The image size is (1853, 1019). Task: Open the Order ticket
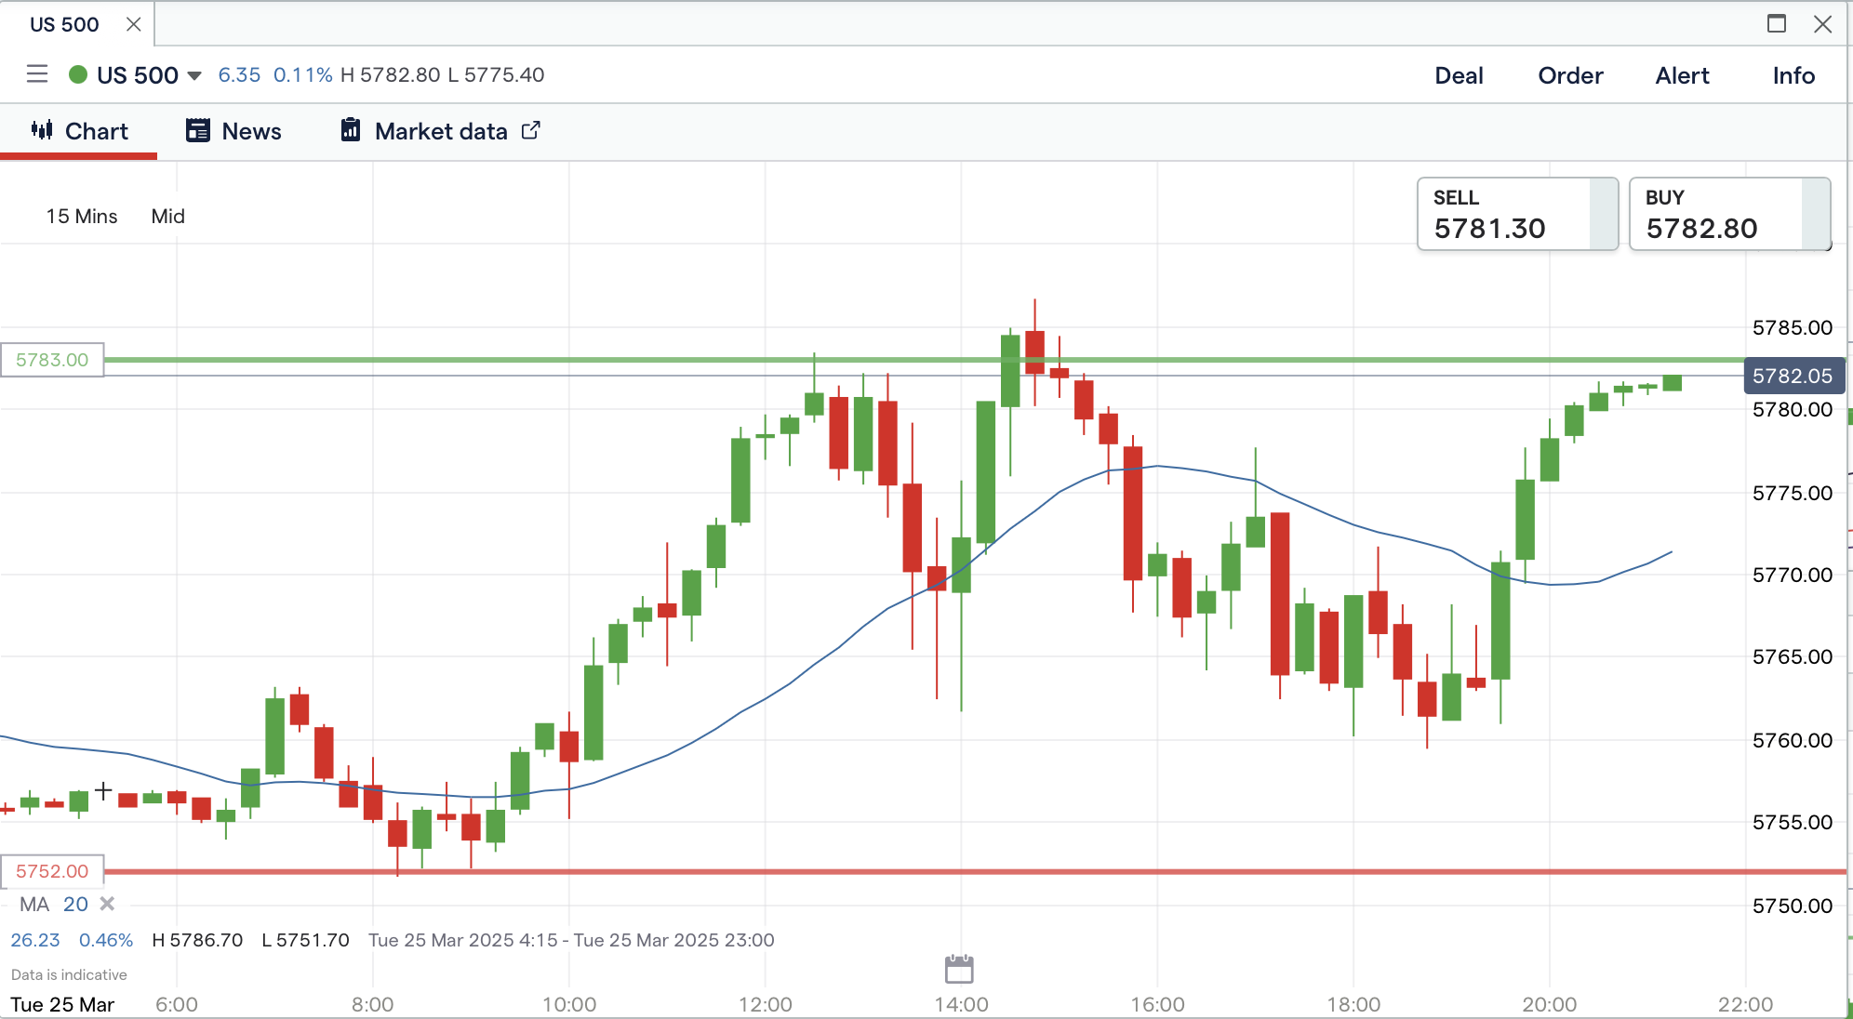click(x=1570, y=75)
